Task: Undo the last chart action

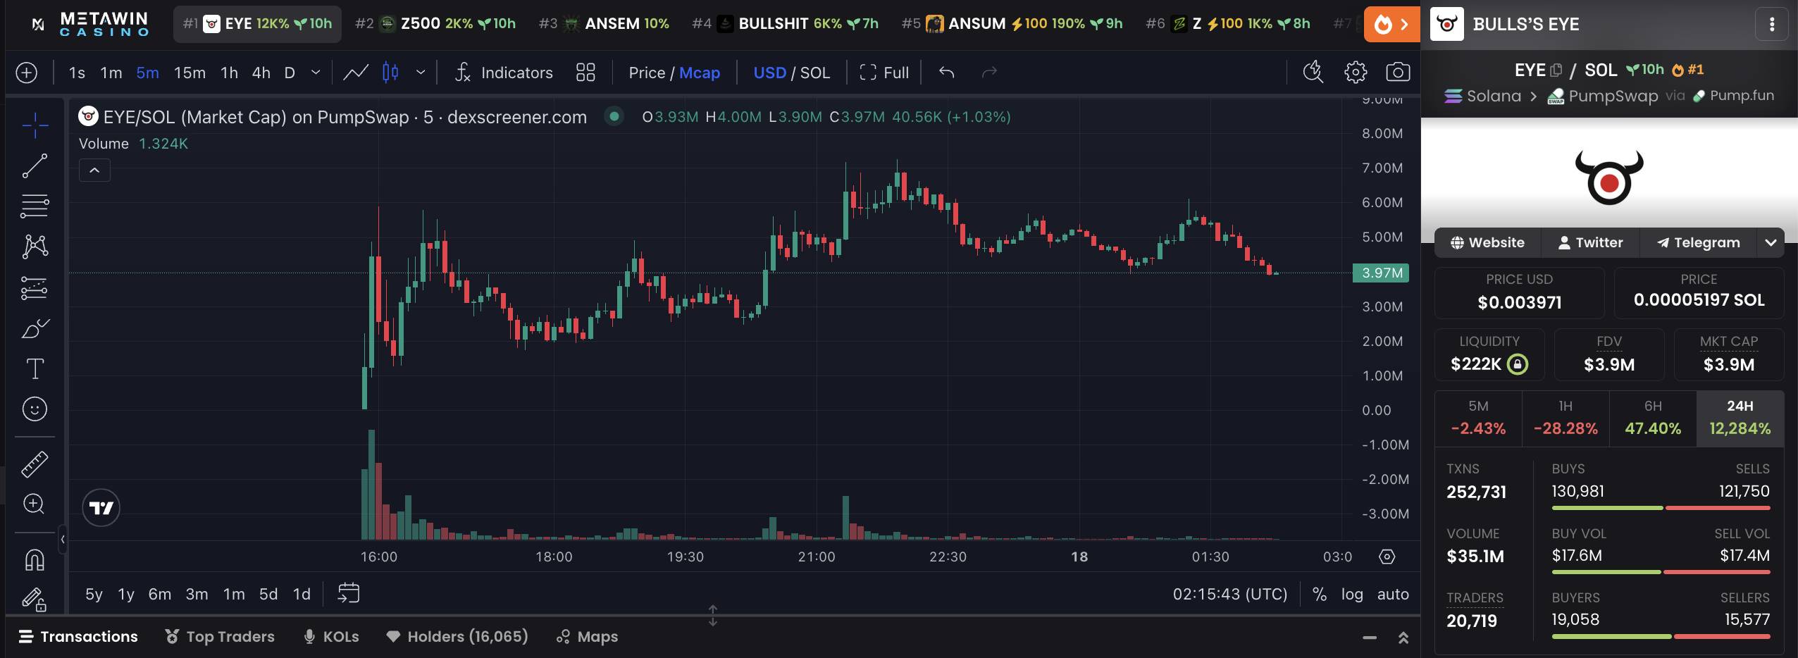Action: click(x=946, y=72)
